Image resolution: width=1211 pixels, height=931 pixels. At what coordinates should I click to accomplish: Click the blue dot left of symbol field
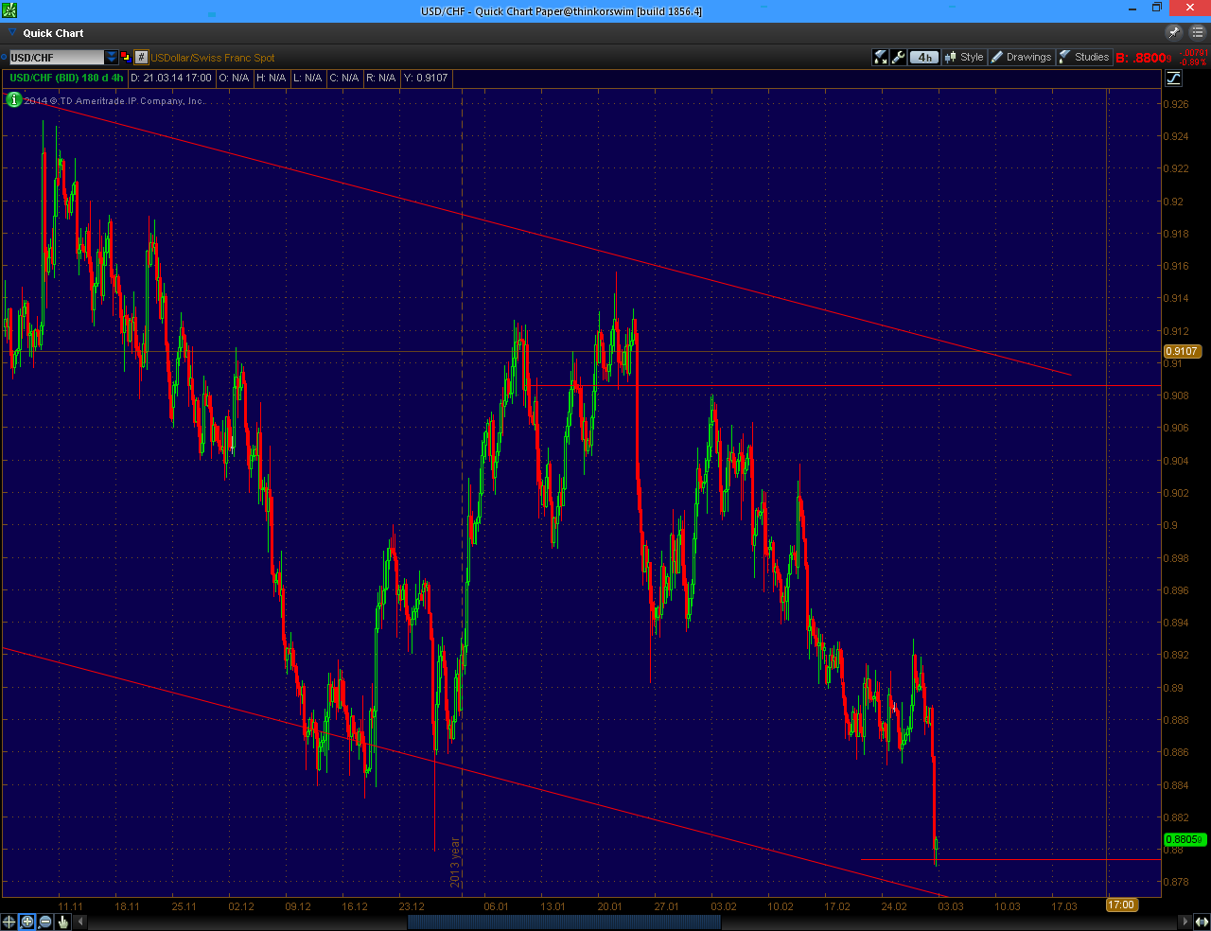pyautogui.click(x=5, y=58)
